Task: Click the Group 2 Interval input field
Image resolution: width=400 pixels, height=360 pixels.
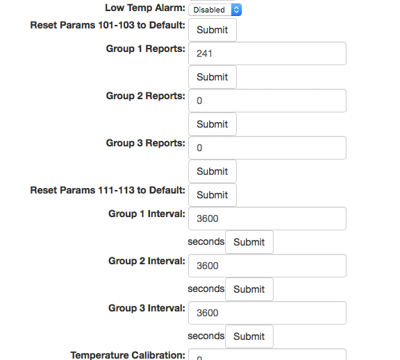Action: 267,266
